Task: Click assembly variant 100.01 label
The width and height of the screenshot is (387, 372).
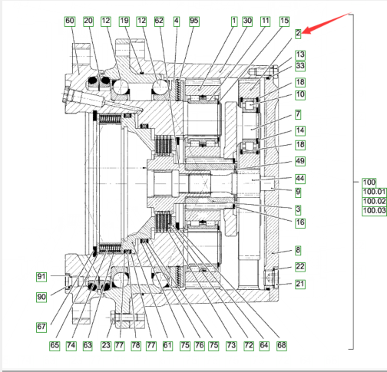Action: point(374,192)
